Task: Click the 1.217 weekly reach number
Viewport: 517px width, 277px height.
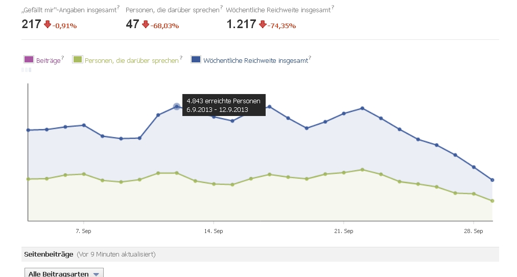Action: (241, 24)
